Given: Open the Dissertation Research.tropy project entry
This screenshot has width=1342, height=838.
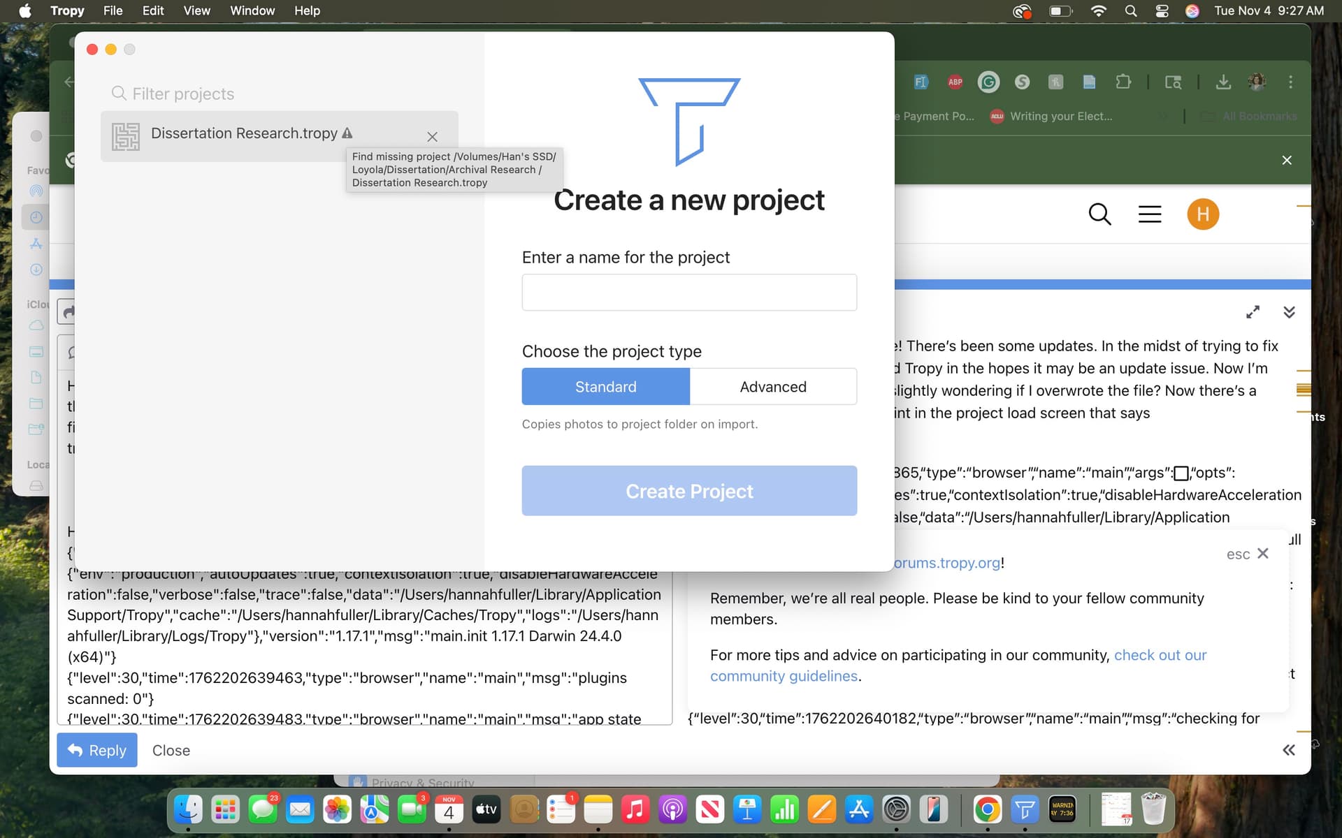Looking at the screenshot, I should 244,133.
